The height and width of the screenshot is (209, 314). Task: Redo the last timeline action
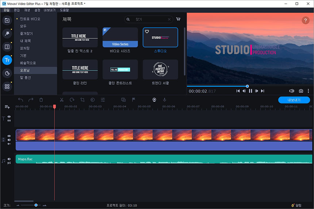point(31,100)
